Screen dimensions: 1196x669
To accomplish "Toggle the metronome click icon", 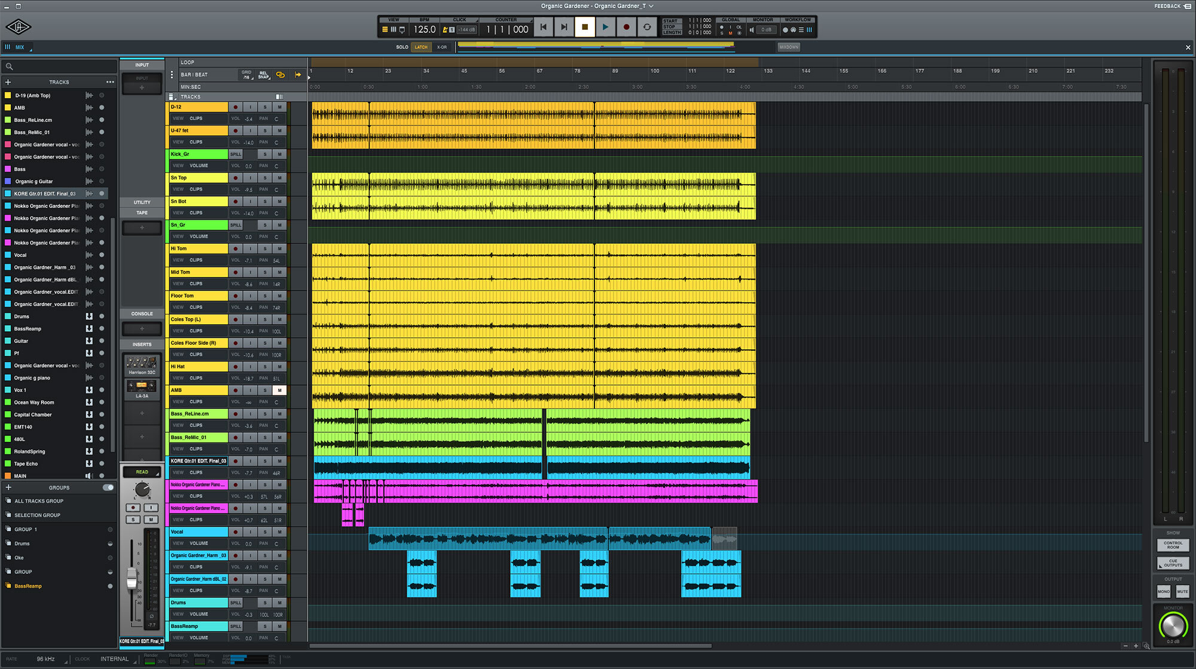I will point(445,29).
